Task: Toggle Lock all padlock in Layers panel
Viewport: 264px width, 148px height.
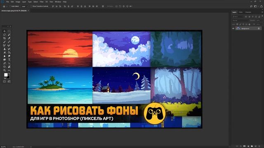Action: pos(249,24)
